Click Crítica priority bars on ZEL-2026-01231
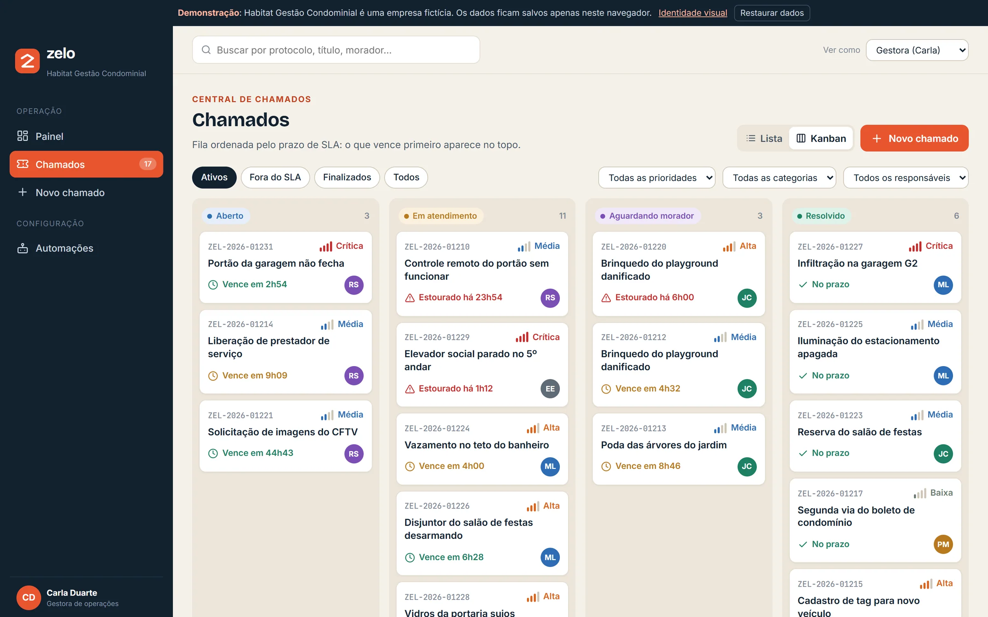 326,246
